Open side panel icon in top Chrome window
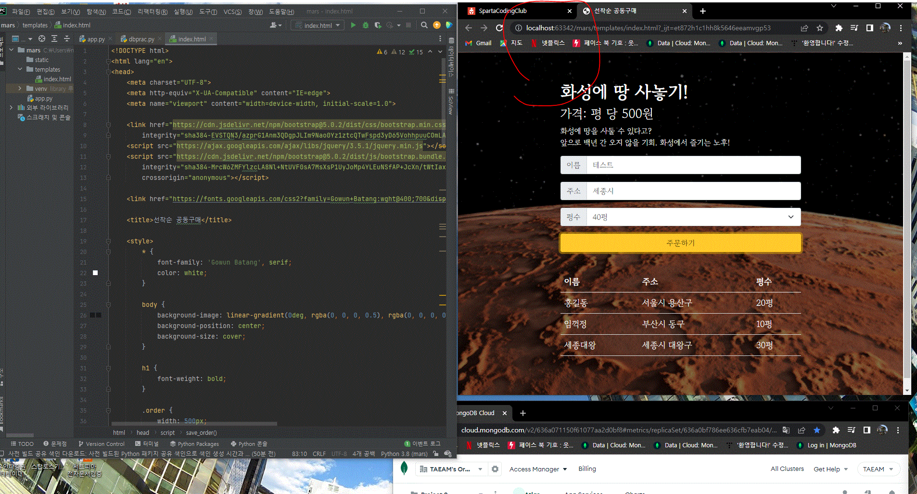 pyautogui.click(x=869, y=28)
